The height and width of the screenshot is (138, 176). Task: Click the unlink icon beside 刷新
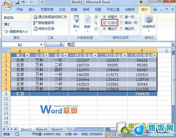pyautogui.click(x=96, y=29)
